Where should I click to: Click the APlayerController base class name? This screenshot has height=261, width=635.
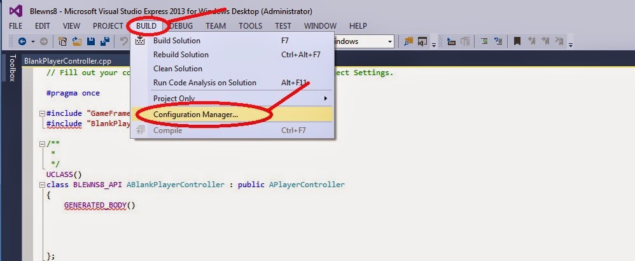(x=307, y=185)
